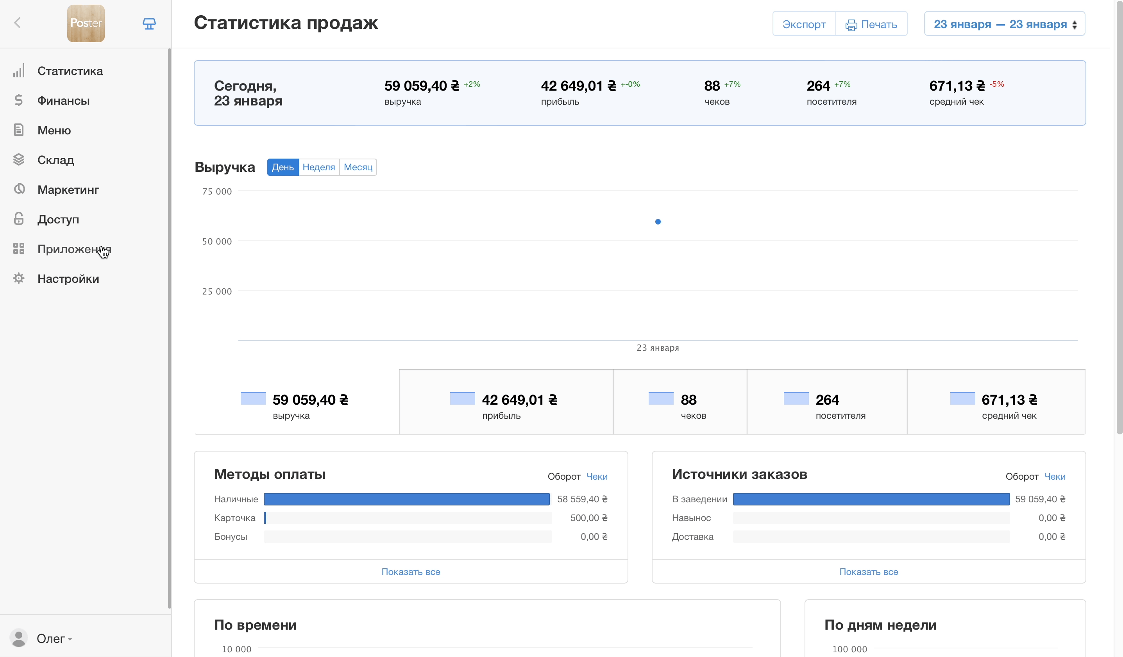Click the Статистика bar chart icon

point(19,71)
